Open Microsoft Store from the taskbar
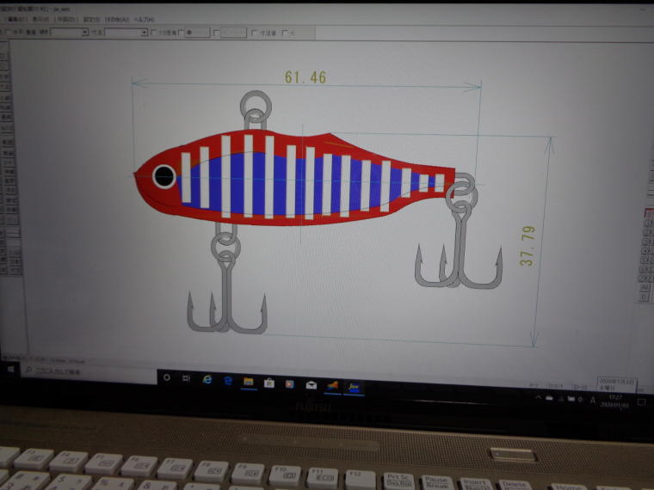This screenshot has height=490, width=654. click(269, 383)
